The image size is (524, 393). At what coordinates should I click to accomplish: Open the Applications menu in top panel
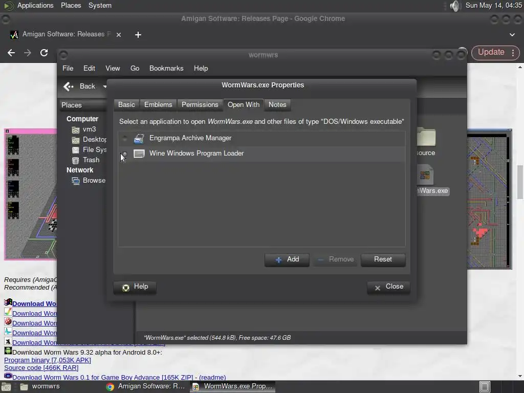[x=35, y=5]
